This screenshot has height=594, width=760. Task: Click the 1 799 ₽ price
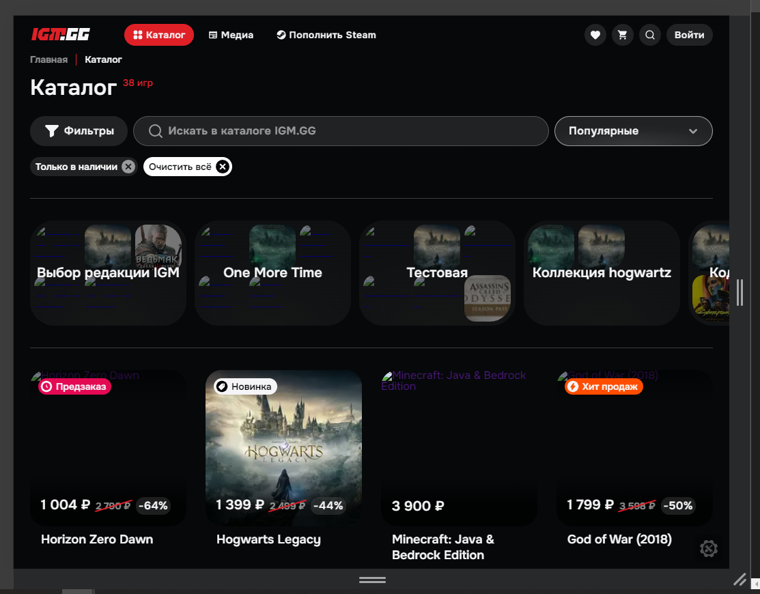tap(591, 505)
